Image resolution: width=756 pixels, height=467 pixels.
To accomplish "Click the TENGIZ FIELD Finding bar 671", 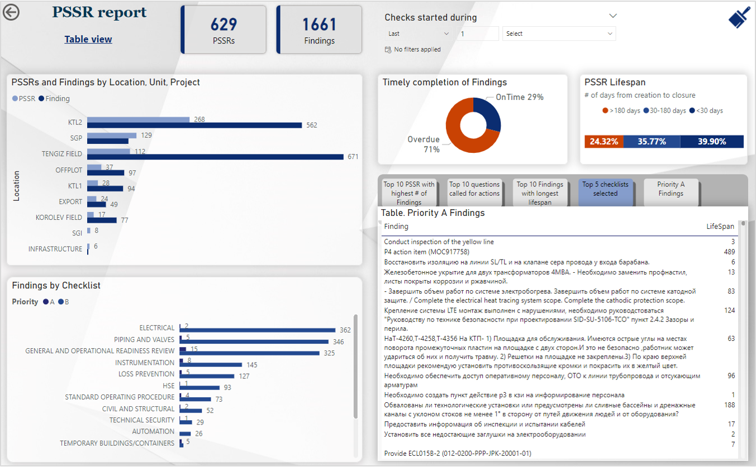I will pyautogui.click(x=216, y=157).
